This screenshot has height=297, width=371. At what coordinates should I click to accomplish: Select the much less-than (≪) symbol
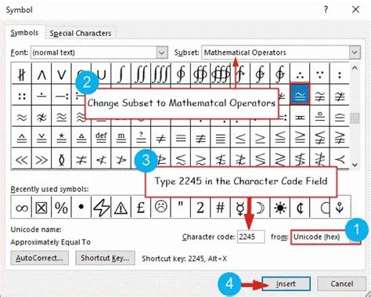(22, 158)
